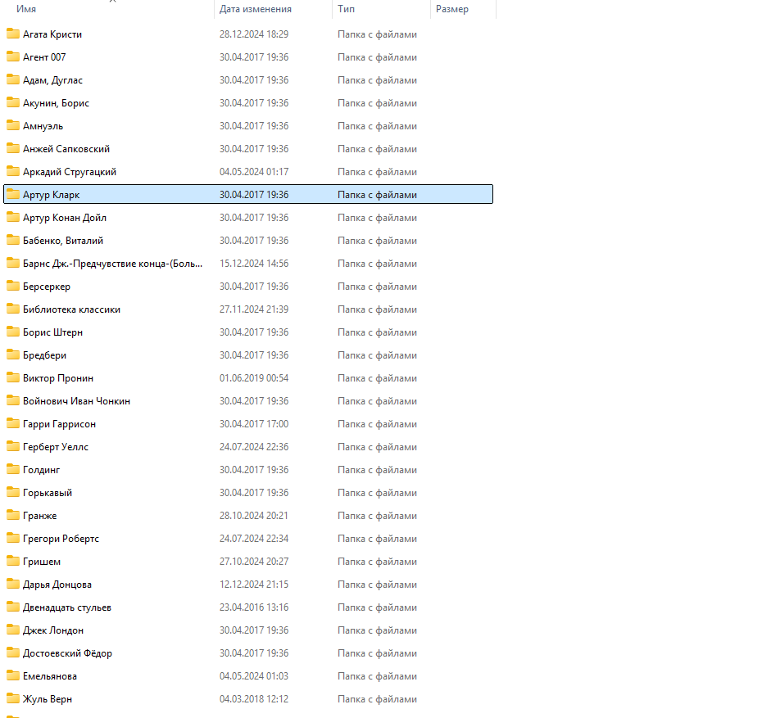
Task: Click the folder icon of Горькавый
Action: click(x=13, y=492)
